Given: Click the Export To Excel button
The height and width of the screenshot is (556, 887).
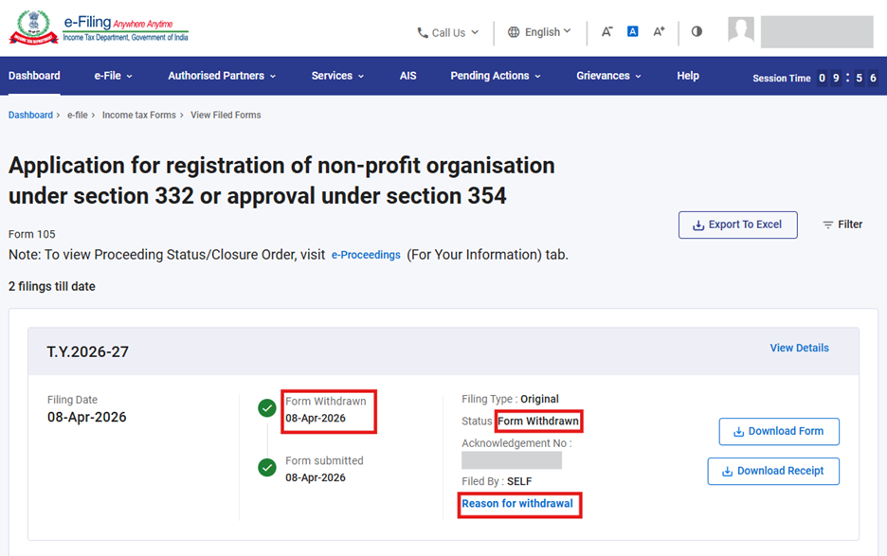Looking at the screenshot, I should pos(737,224).
